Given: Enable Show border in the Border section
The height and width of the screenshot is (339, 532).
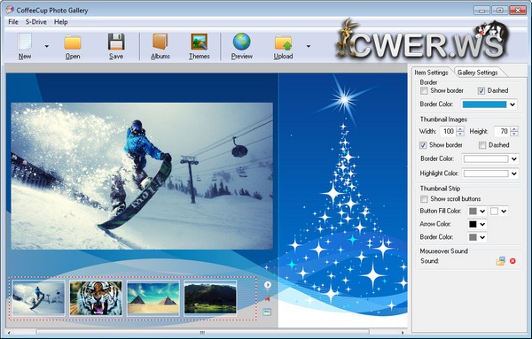Looking at the screenshot, I should [x=424, y=91].
